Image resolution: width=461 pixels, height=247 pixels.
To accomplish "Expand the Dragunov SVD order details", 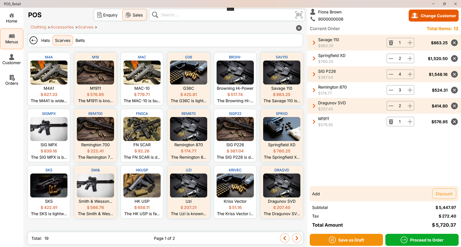I will click(x=314, y=106).
